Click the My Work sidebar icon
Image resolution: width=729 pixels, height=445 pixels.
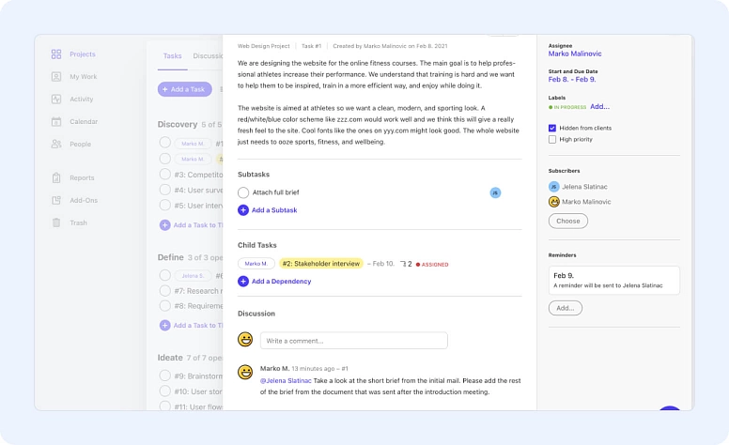coord(56,77)
